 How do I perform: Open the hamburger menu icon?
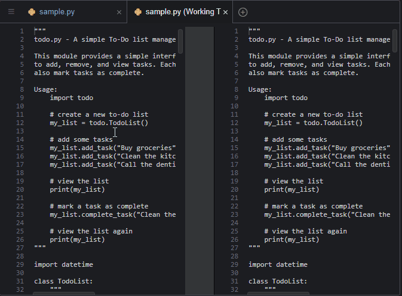11,12
